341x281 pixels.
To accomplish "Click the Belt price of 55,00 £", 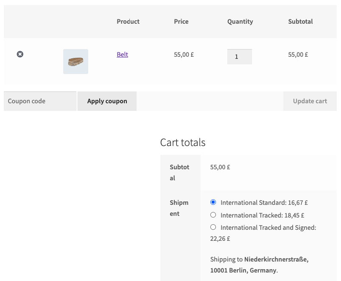I will [184, 54].
